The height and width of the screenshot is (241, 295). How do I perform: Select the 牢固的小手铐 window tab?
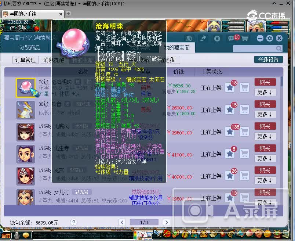32,14
